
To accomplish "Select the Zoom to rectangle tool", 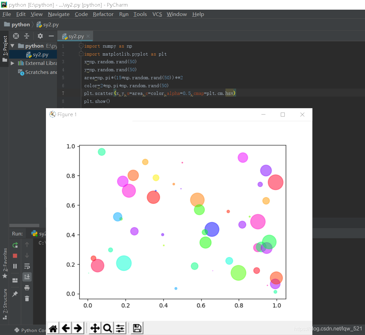I will coord(107,328).
